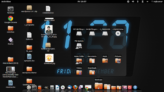Open the Downloads shortcut folder
This screenshot has height=92, width=164.
click(92, 72)
